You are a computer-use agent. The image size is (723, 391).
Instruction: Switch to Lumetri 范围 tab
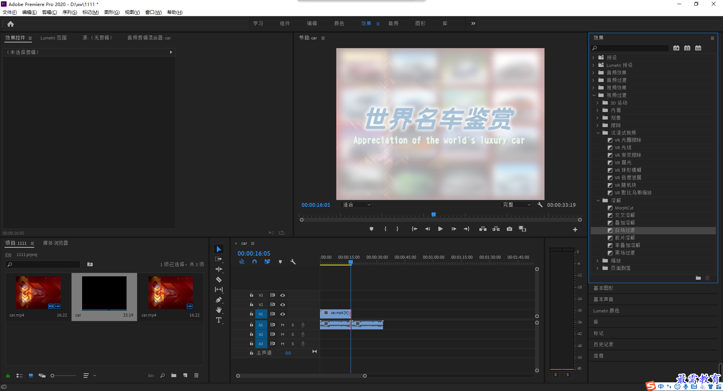click(53, 38)
